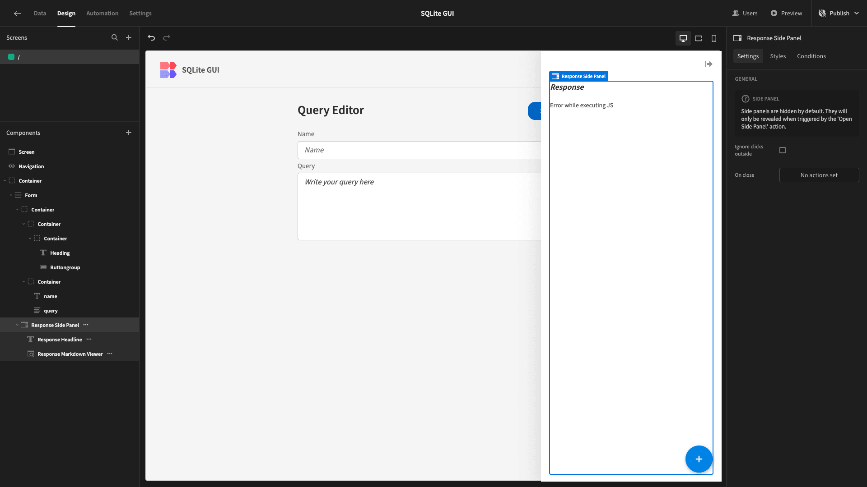The height and width of the screenshot is (487, 867).
Task: Click the query text area
Action: point(419,207)
